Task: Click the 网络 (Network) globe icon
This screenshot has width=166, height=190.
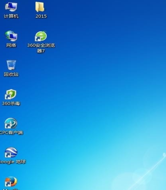Action: [x=11, y=36]
